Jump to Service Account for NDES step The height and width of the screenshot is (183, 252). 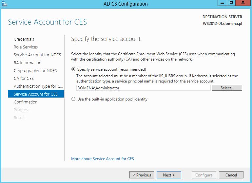coord(37,55)
